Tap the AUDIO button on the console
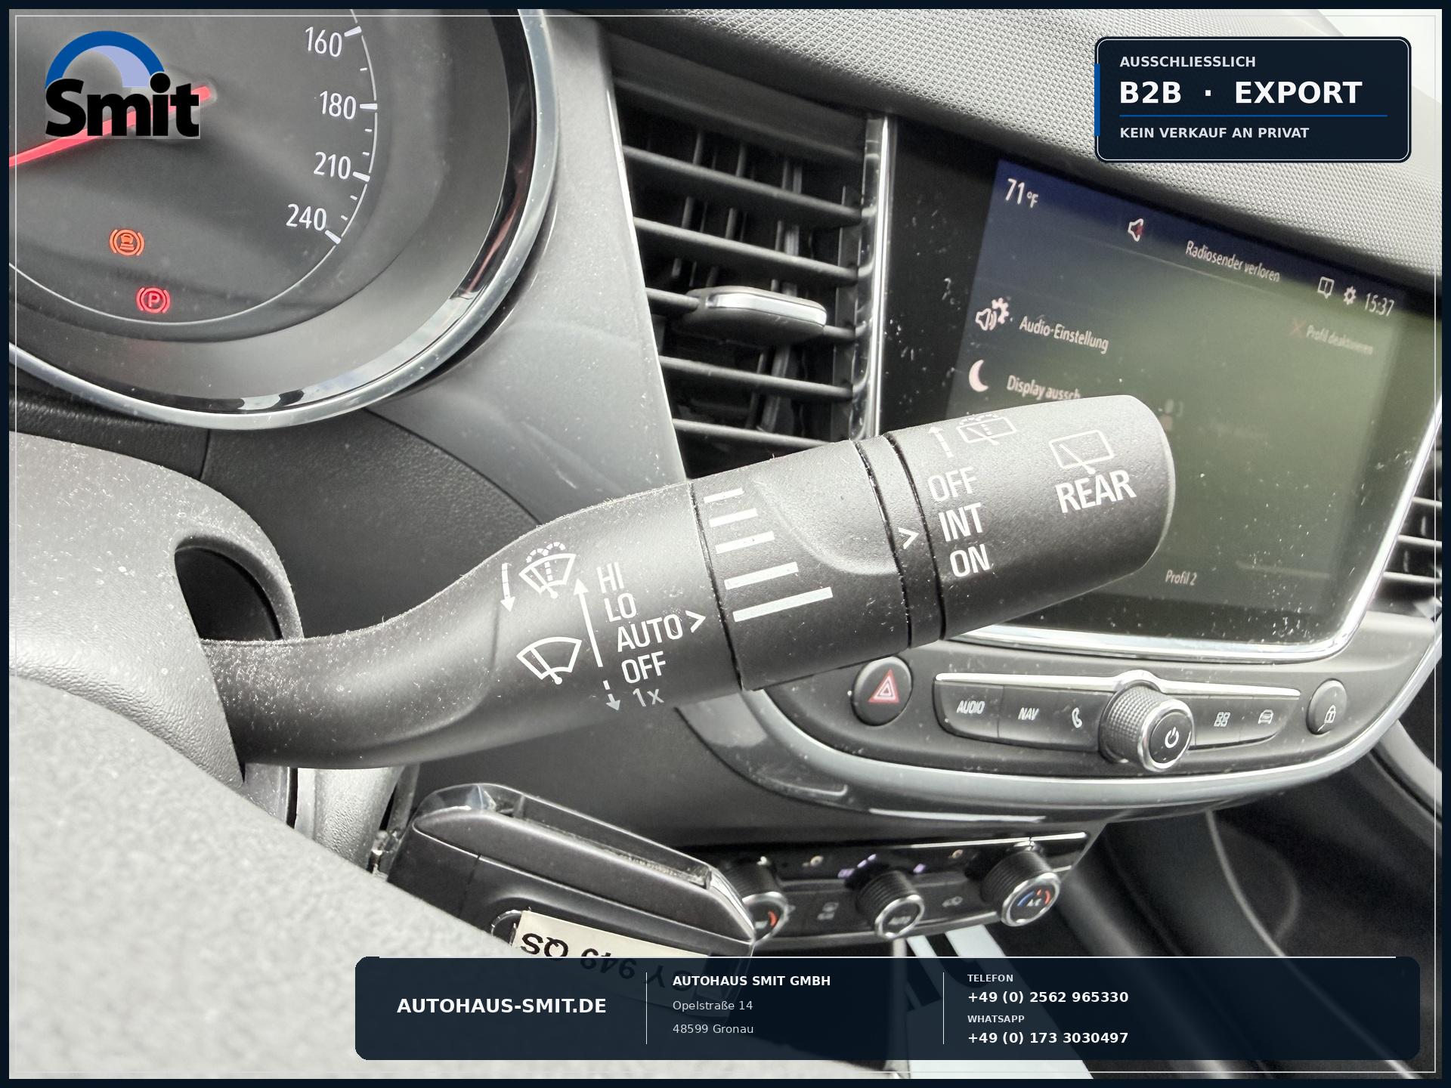 (x=970, y=707)
